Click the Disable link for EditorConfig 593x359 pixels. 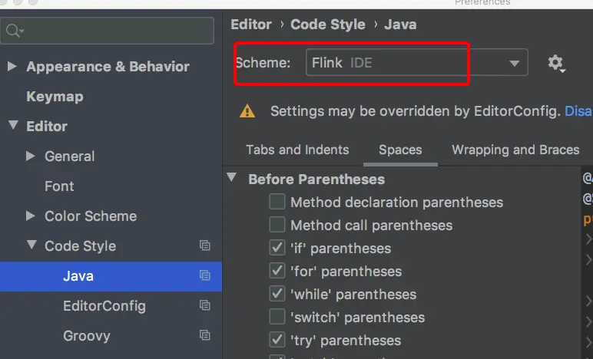[x=578, y=111]
